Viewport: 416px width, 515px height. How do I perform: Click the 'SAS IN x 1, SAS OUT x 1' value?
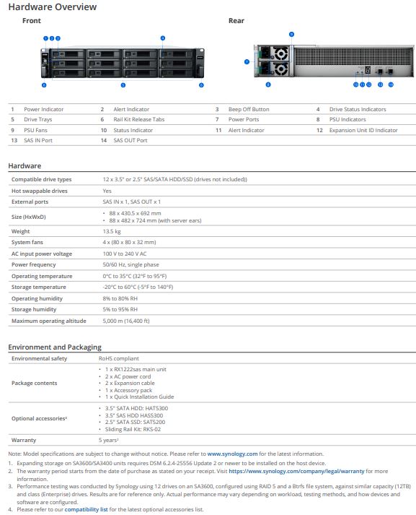[131, 202]
